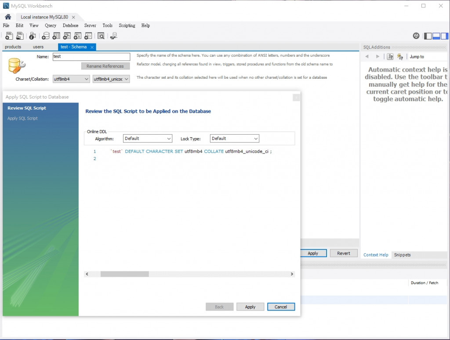Close the Apply SQL Script dialog
Image resolution: width=450 pixels, height=340 pixels.
tap(296, 98)
